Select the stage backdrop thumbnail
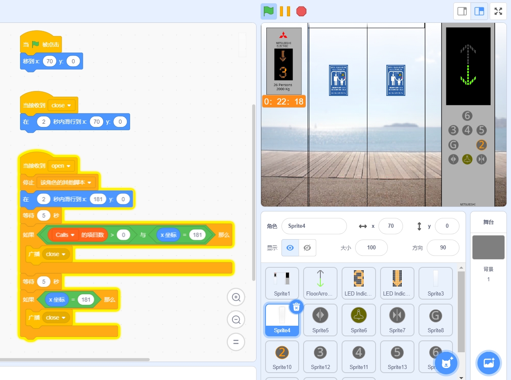The height and width of the screenshot is (380, 511). point(488,247)
